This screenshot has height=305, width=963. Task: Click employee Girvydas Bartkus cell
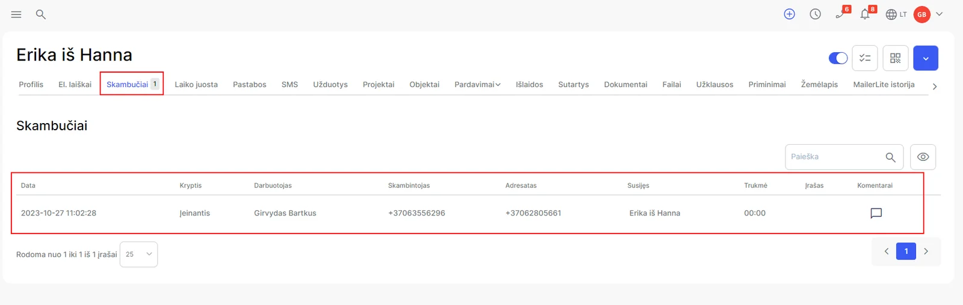285,213
